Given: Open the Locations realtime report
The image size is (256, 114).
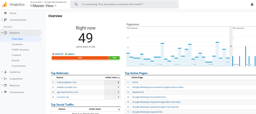Looking at the screenshot, I should 17,44.
